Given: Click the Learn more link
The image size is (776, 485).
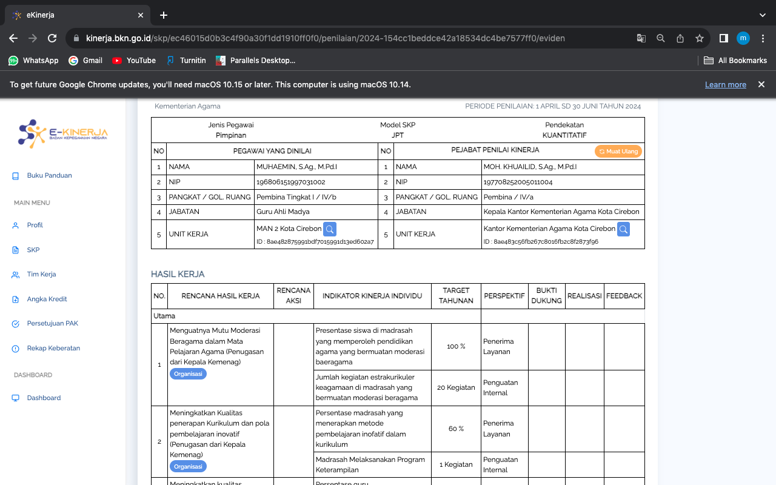Looking at the screenshot, I should [725, 85].
